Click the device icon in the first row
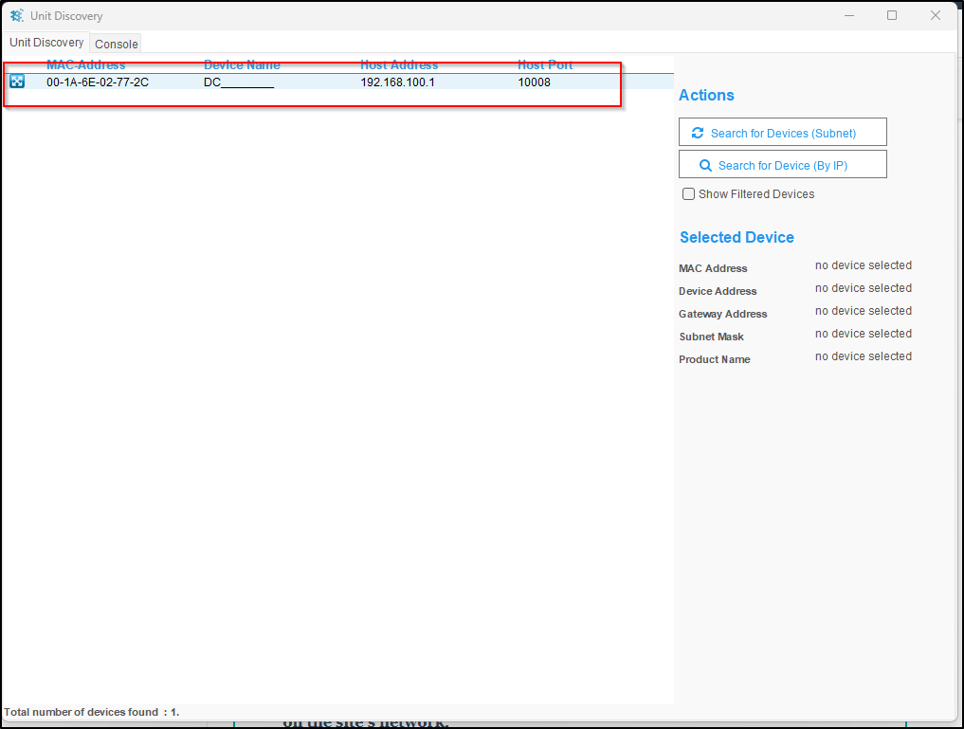 pyautogui.click(x=17, y=82)
